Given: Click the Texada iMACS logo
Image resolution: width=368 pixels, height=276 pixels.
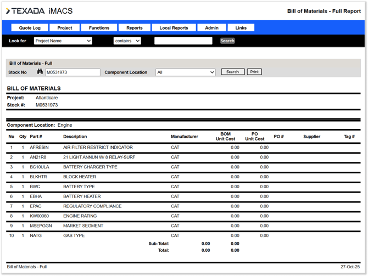Looking at the screenshot, I should (x=40, y=11).
